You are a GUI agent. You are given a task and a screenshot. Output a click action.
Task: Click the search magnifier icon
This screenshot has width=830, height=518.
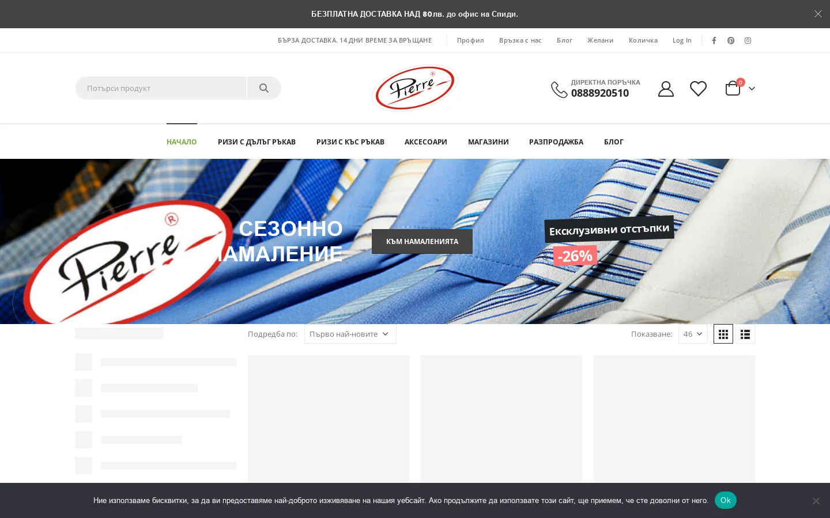(x=264, y=88)
